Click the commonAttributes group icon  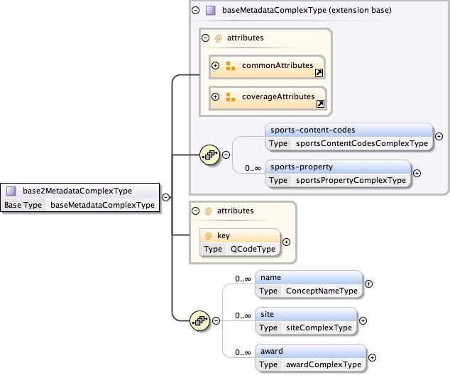tap(230, 66)
